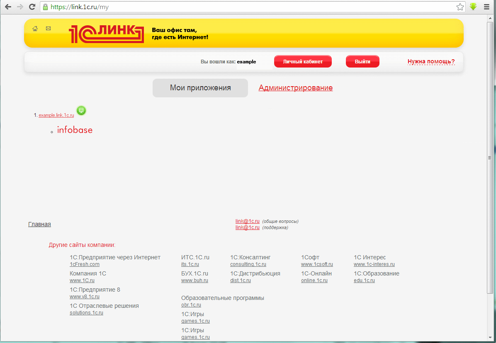Open the example.link.1c.ru link
This screenshot has height=343, width=496.
coord(56,115)
